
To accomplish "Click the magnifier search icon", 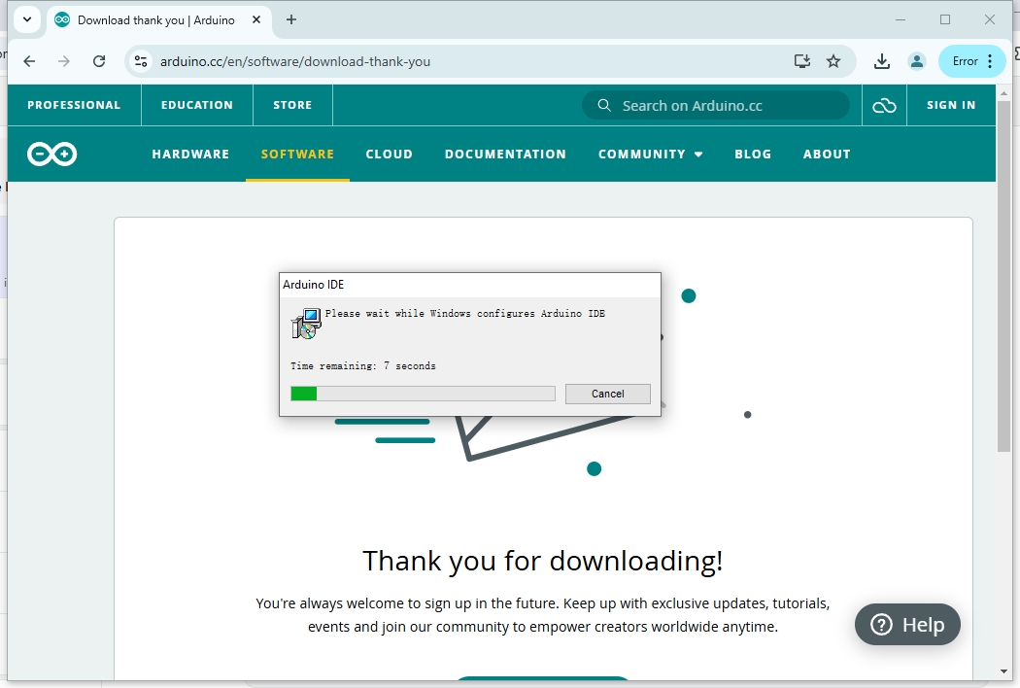I will 603,106.
